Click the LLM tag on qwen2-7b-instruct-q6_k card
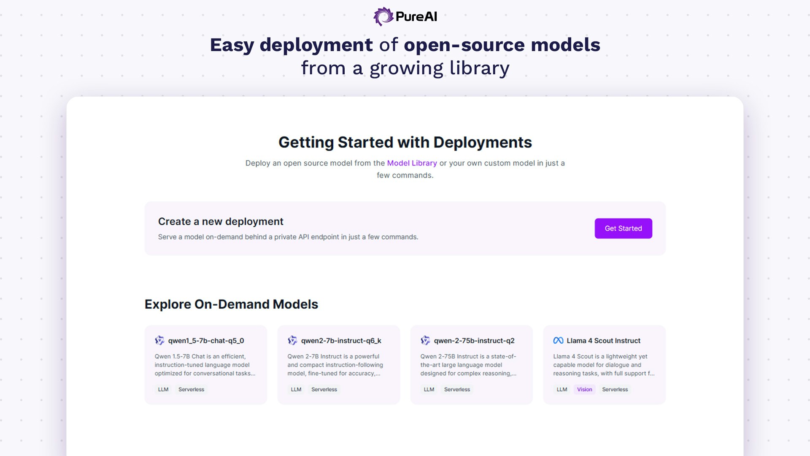Screen dimensions: 810x456 coord(296,389)
